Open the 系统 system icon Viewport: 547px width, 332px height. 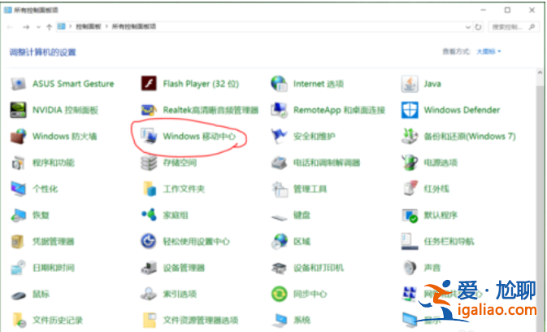tap(280, 320)
